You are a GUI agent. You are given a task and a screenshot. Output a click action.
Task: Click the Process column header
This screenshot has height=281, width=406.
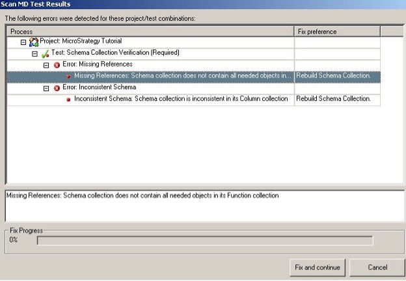pos(150,31)
